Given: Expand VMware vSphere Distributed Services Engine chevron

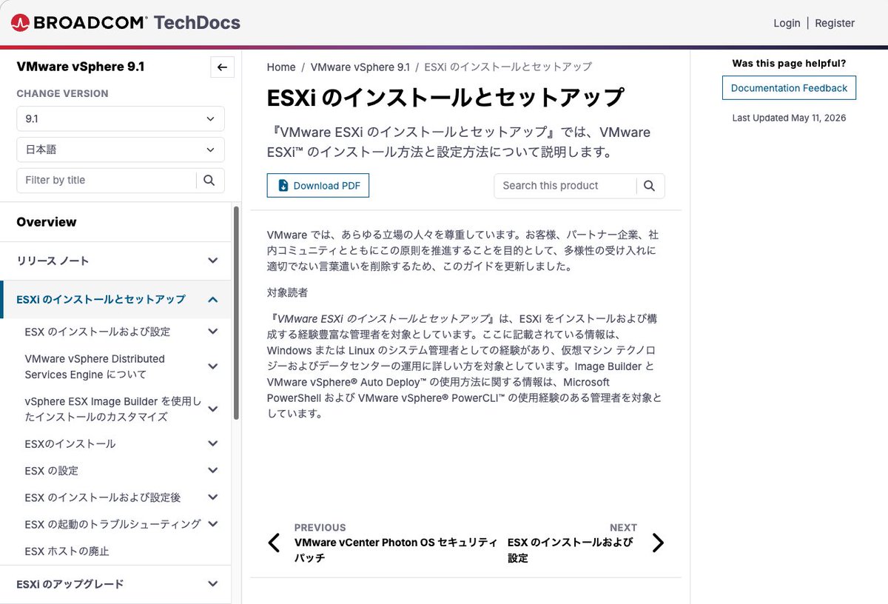Looking at the screenshot, I should point(213,366).
